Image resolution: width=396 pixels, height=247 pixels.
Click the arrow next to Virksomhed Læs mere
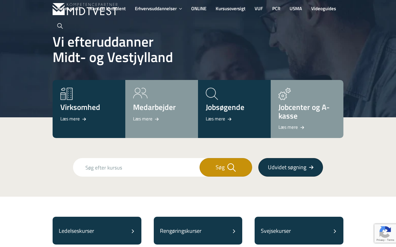[84, 119]
